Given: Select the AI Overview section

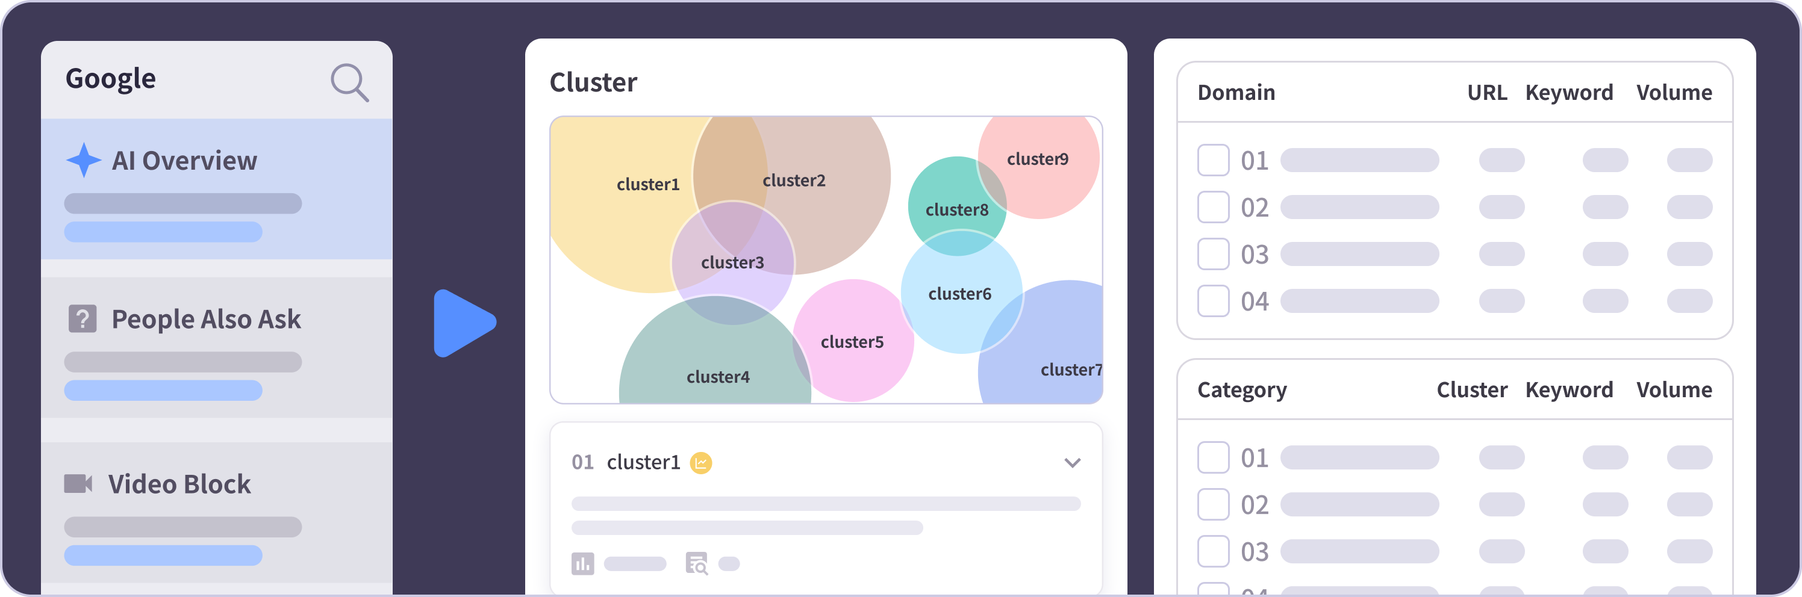Looking at the screenshot, I should (217, 189).
